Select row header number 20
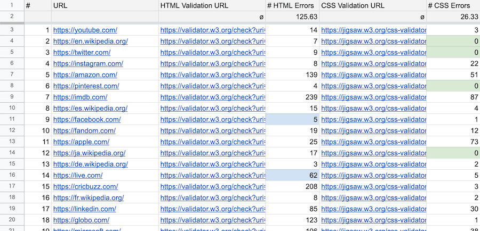480x231 pixels. coord(12,220)
